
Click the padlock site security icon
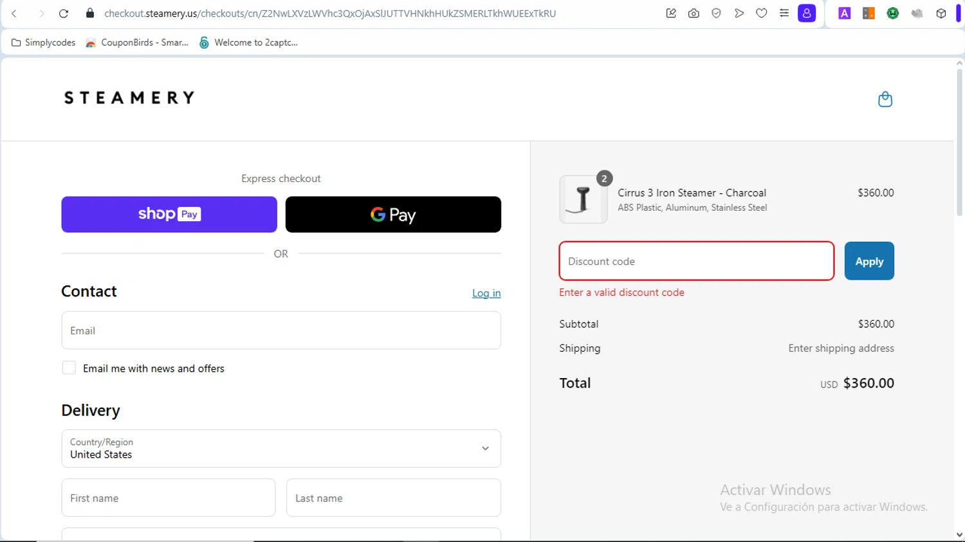tap(90, 13)
